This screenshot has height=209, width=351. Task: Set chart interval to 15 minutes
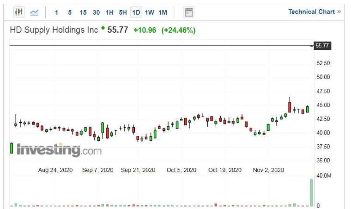click(83, 12)
